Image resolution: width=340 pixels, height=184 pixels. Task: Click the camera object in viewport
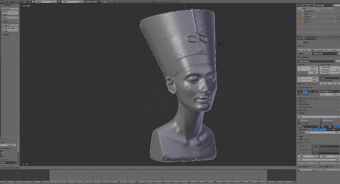tap(221, 43)
